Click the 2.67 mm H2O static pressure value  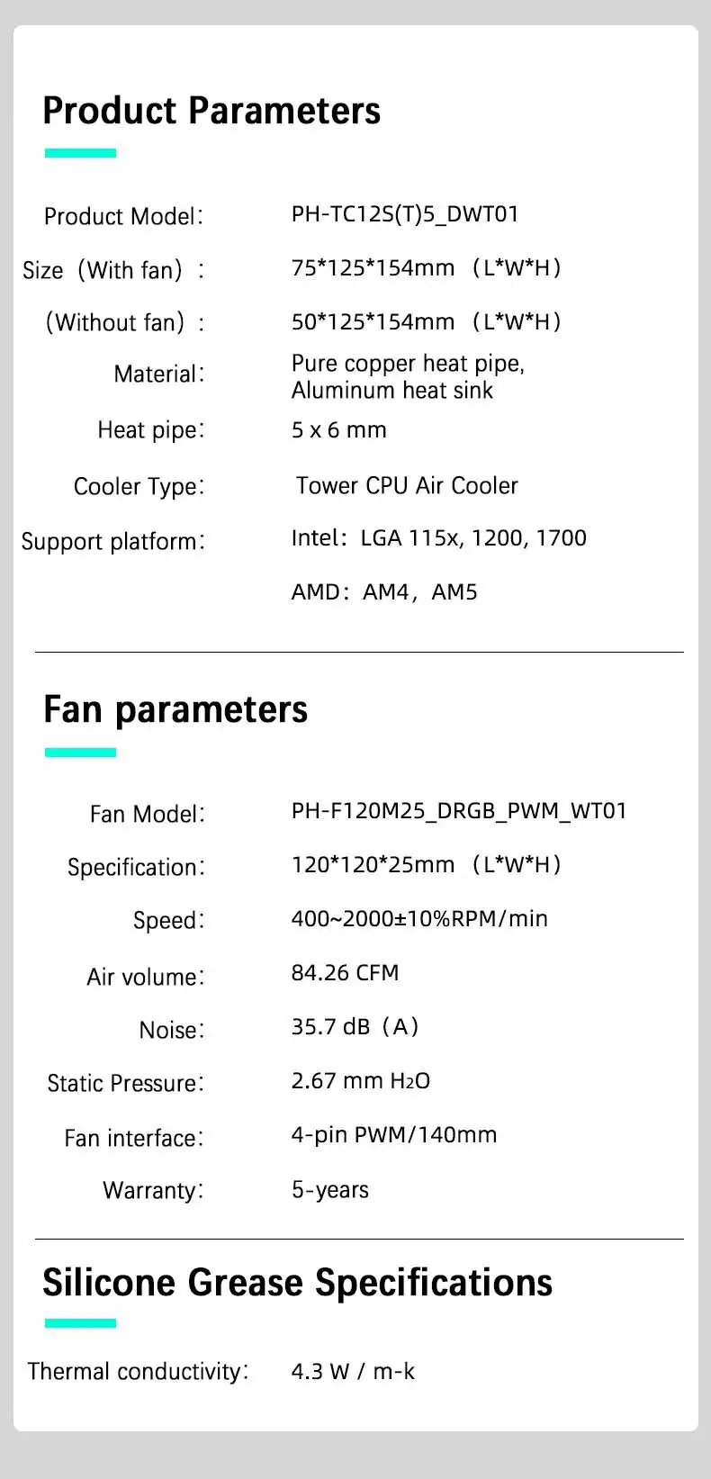pyautogui.click(x=360, y=1081)
